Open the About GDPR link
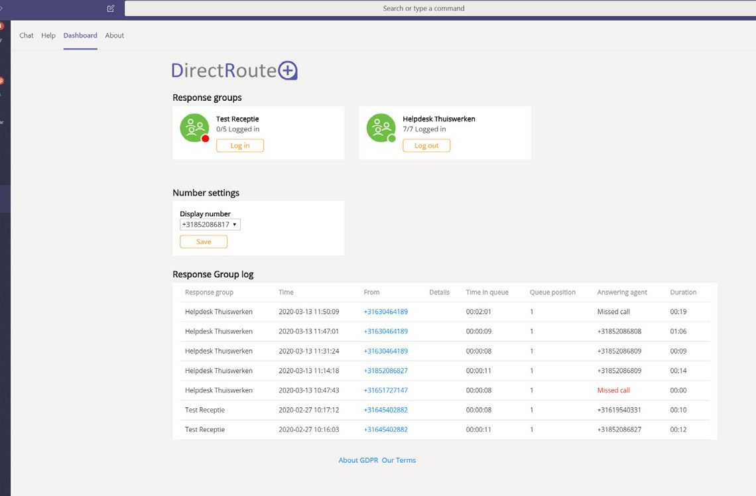Image resolution: width=756 pixels, height=496 pixels. tap(358, 460)
